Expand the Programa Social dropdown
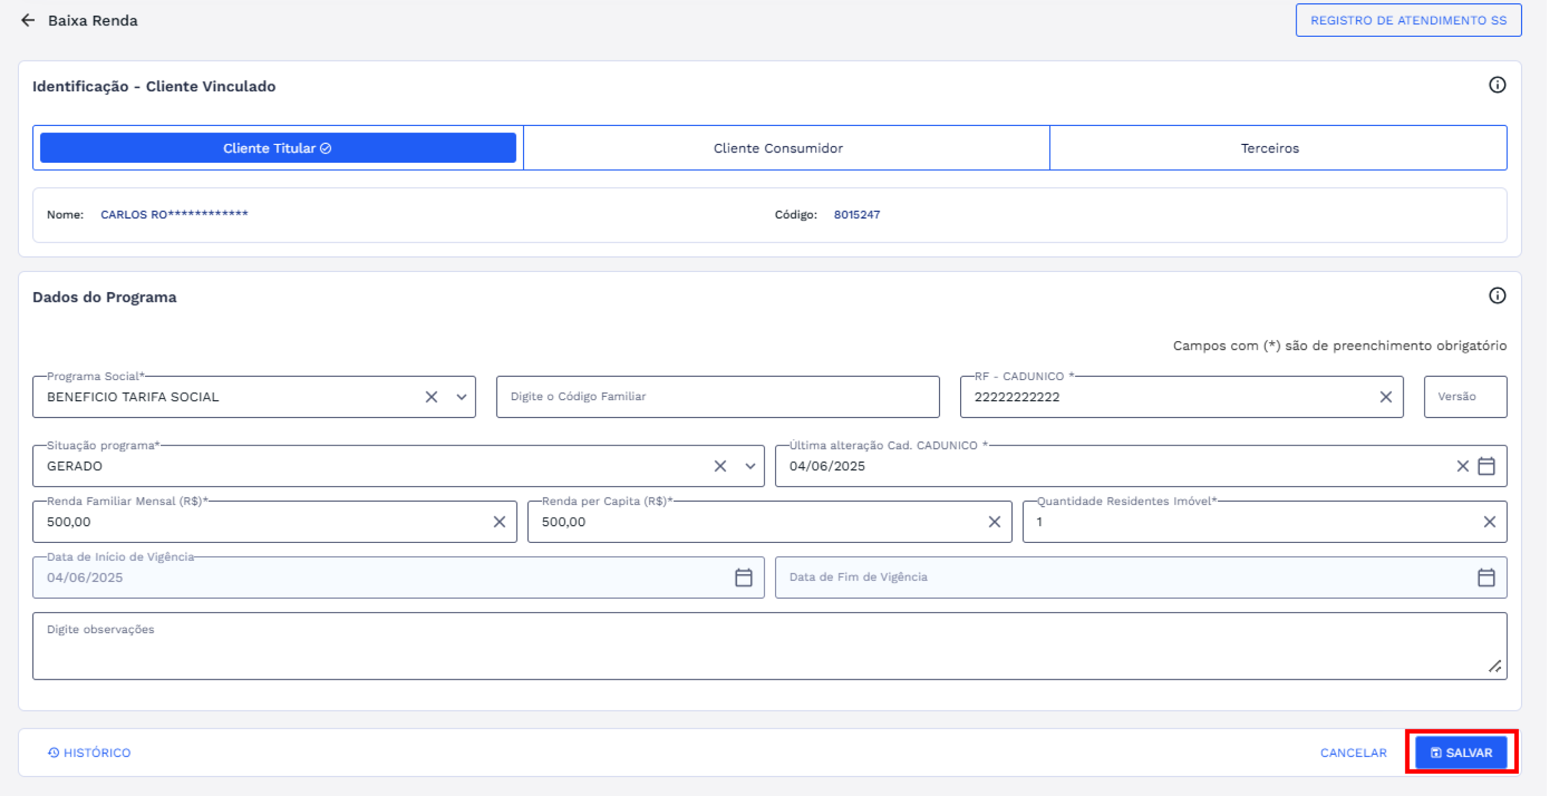1547x796 pixels. pyautogui.click(x=461, y=397)
